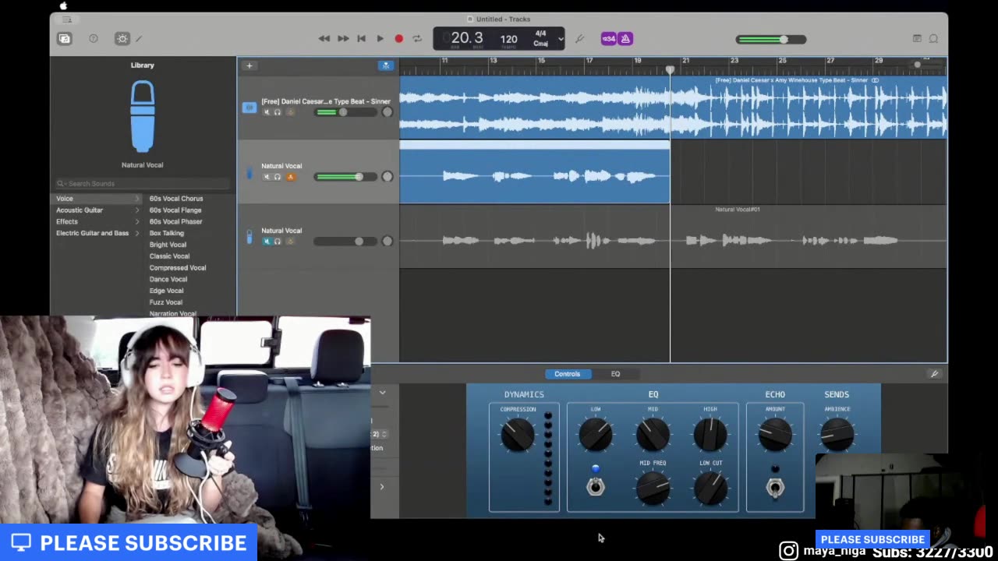Open the Loop Browser icon

point(933,38)
